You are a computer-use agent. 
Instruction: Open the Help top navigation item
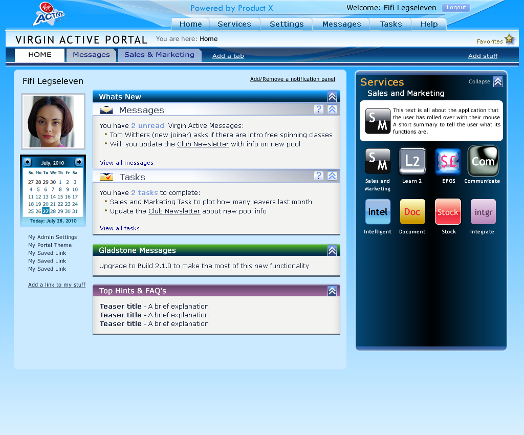[429, 24]
